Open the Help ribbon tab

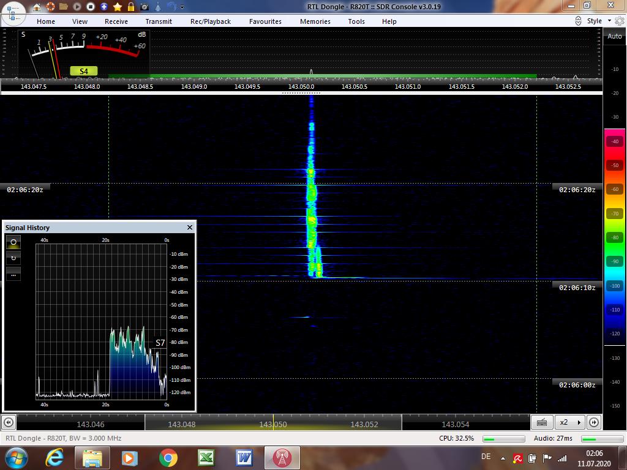(x=389, y=21)
